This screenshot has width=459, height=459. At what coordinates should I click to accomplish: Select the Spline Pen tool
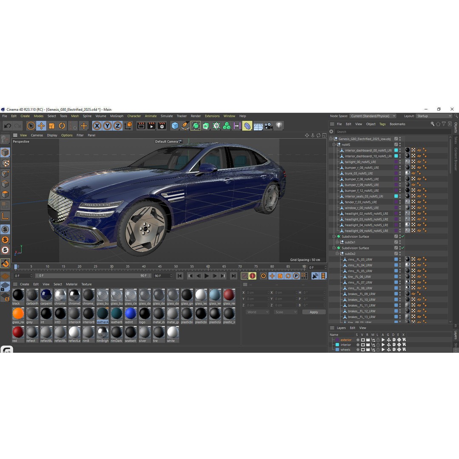pos(185,126)
